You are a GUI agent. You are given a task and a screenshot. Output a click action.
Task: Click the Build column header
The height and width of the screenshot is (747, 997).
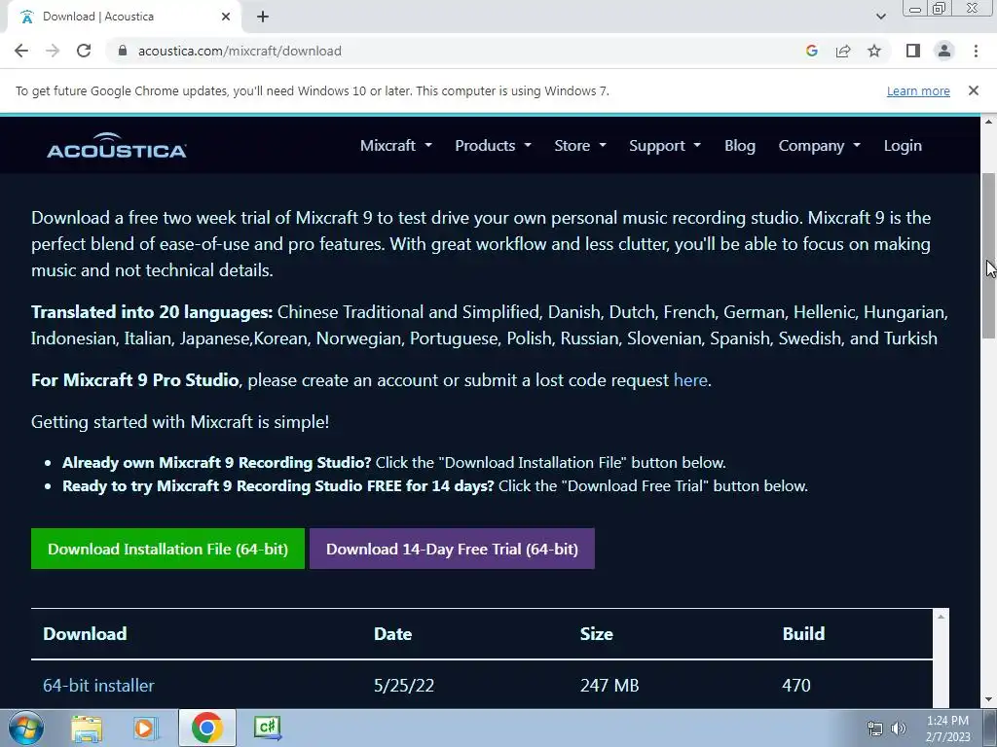[803, 634]
